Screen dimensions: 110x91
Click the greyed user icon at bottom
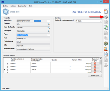[106, 65]
